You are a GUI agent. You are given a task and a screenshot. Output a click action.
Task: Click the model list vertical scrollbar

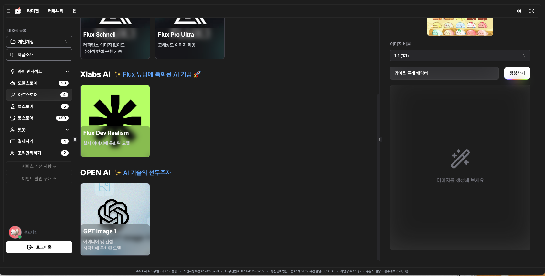pos(378,177)
